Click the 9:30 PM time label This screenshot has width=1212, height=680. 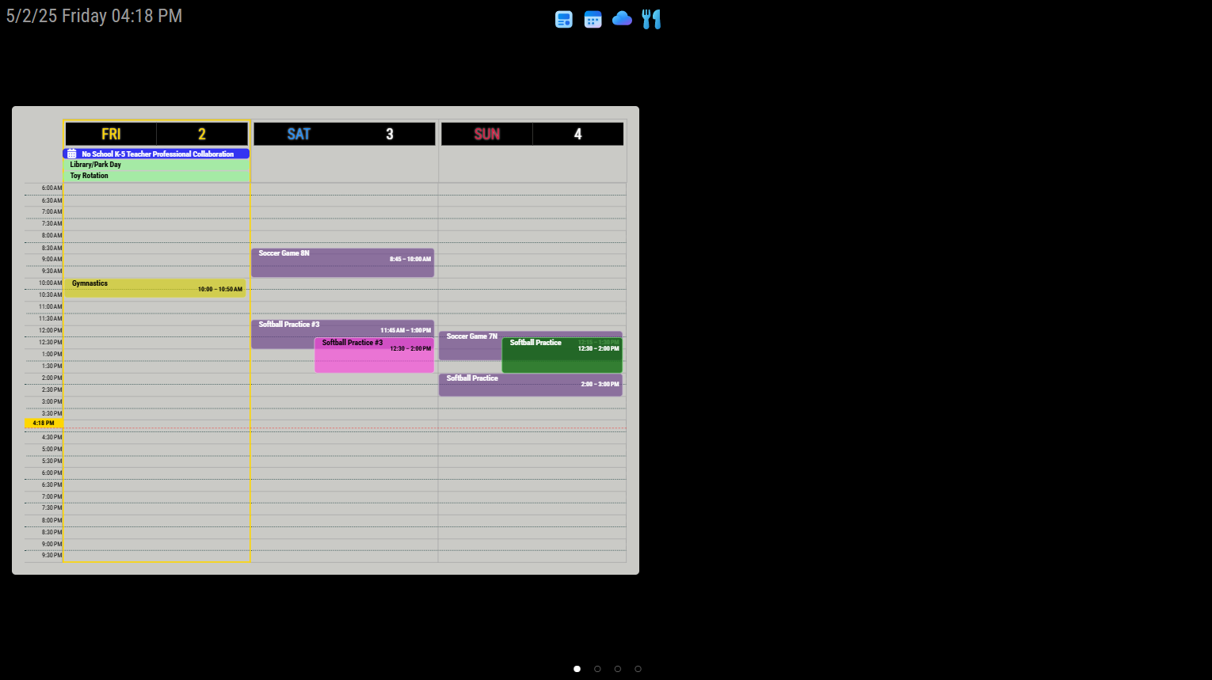click(51, 556)
